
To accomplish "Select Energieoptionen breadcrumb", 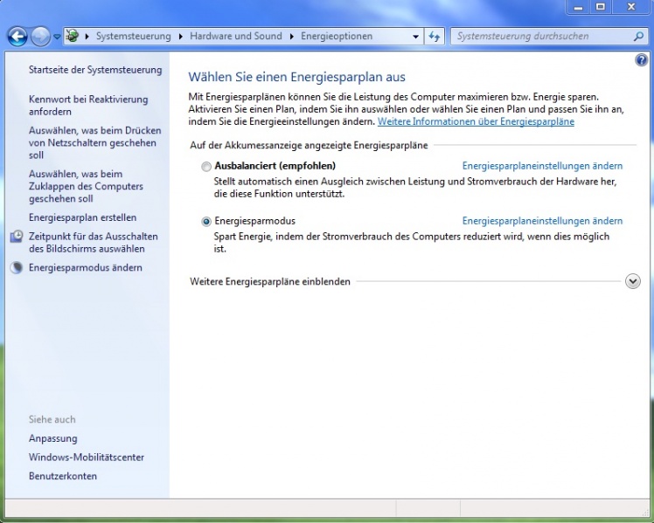I will point(337,36).
